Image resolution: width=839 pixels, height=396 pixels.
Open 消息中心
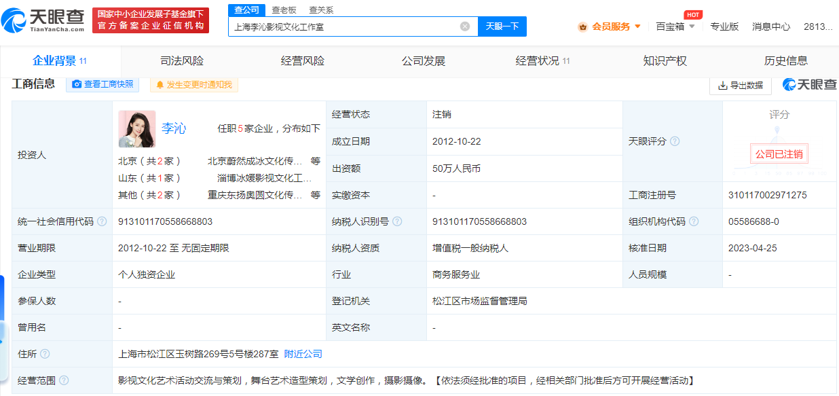(771, 26)
